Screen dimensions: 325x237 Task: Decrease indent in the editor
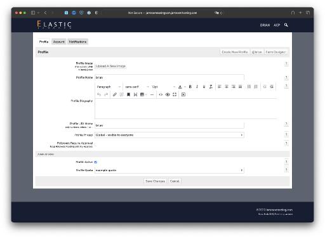[265, 87]
